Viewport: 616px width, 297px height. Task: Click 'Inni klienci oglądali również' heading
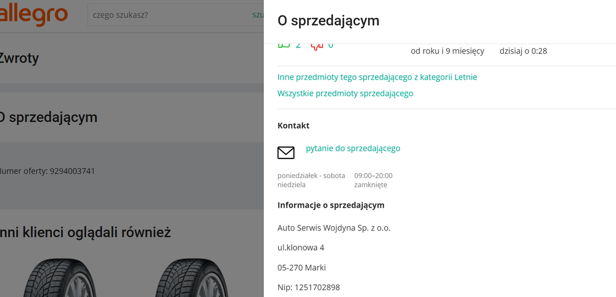[85, 233]
